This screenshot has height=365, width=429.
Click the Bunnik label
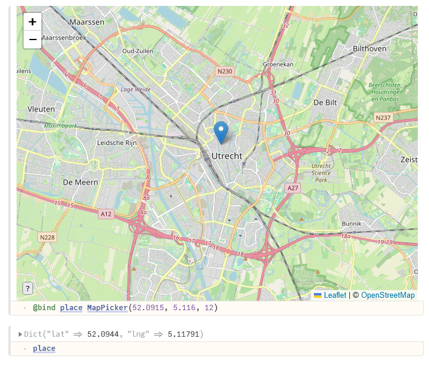coord(352,223)
